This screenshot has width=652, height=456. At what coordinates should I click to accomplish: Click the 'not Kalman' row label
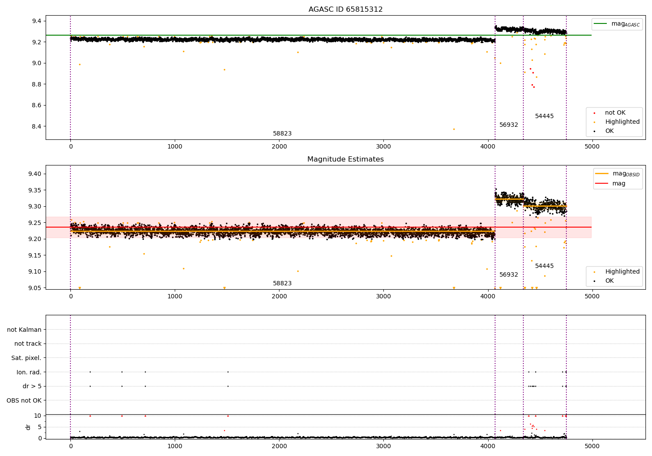tap(24, 330)
